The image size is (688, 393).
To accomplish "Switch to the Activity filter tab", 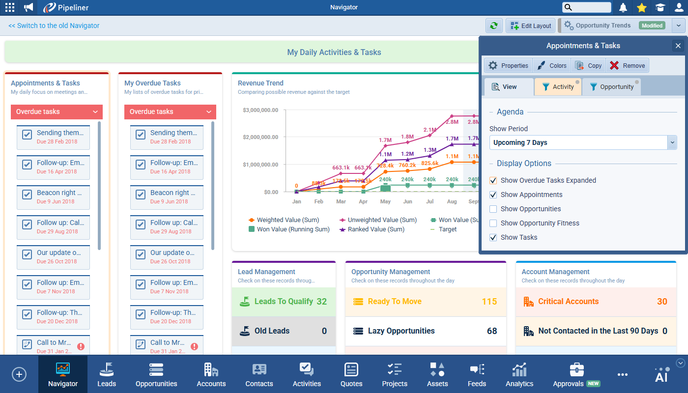I will pyautogui.click(x=558, y=87).
